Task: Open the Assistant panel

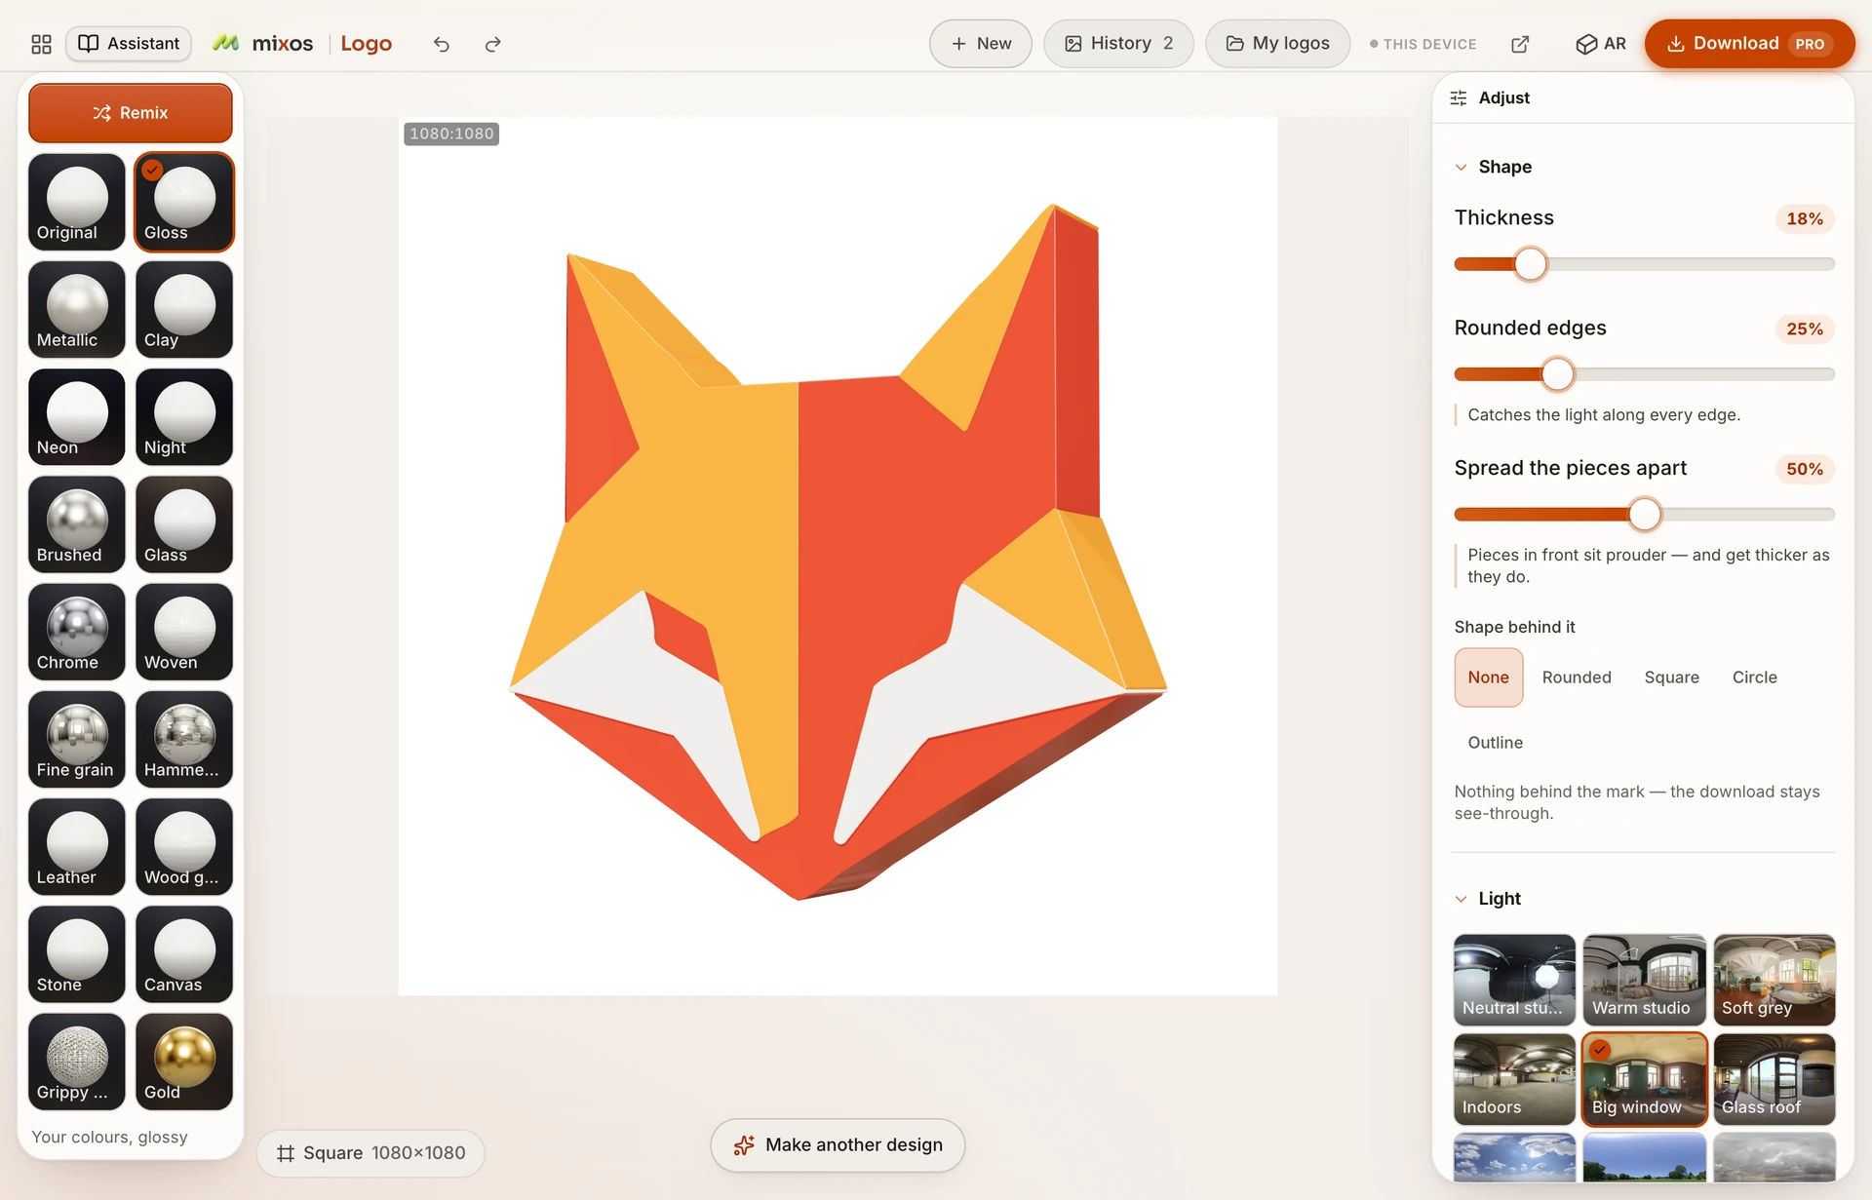Action: click(x=129, y=44)
